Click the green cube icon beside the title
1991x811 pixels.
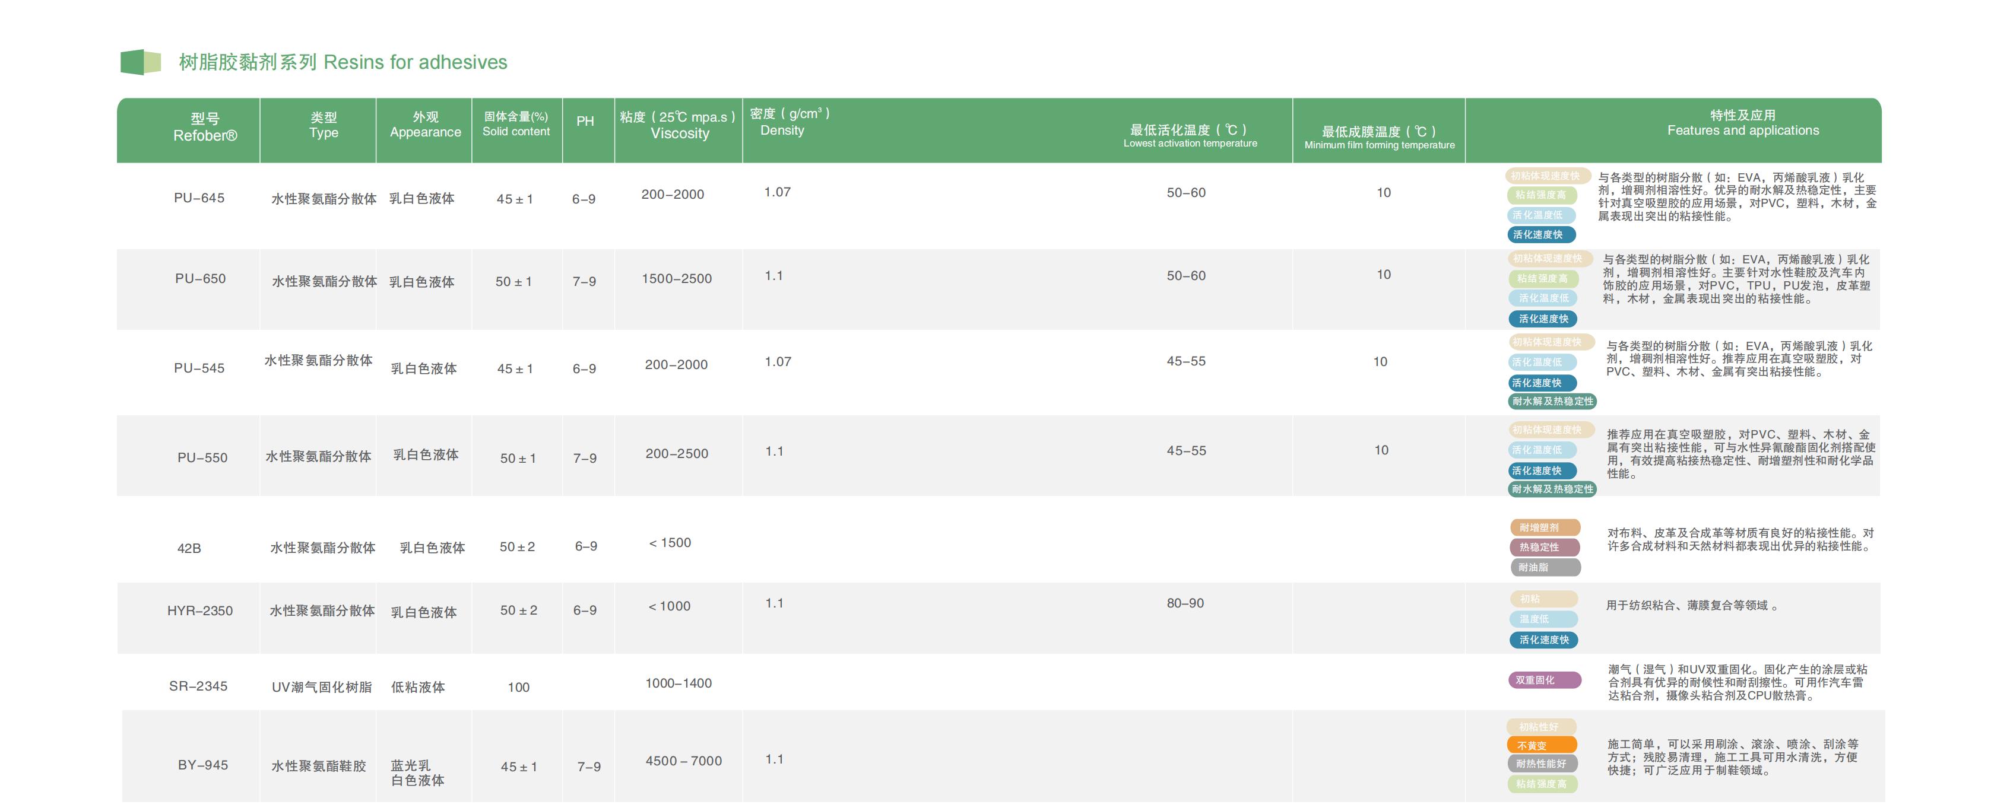[140, 62]
